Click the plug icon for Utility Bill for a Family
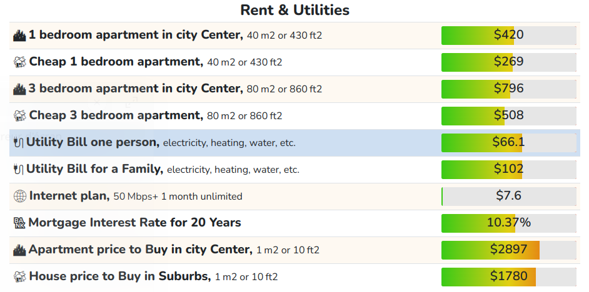 click(19, 170)
